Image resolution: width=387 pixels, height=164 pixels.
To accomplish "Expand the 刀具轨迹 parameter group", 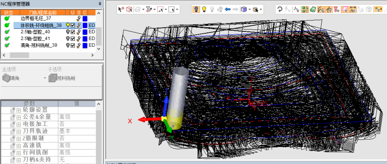I will coord(19,131).
